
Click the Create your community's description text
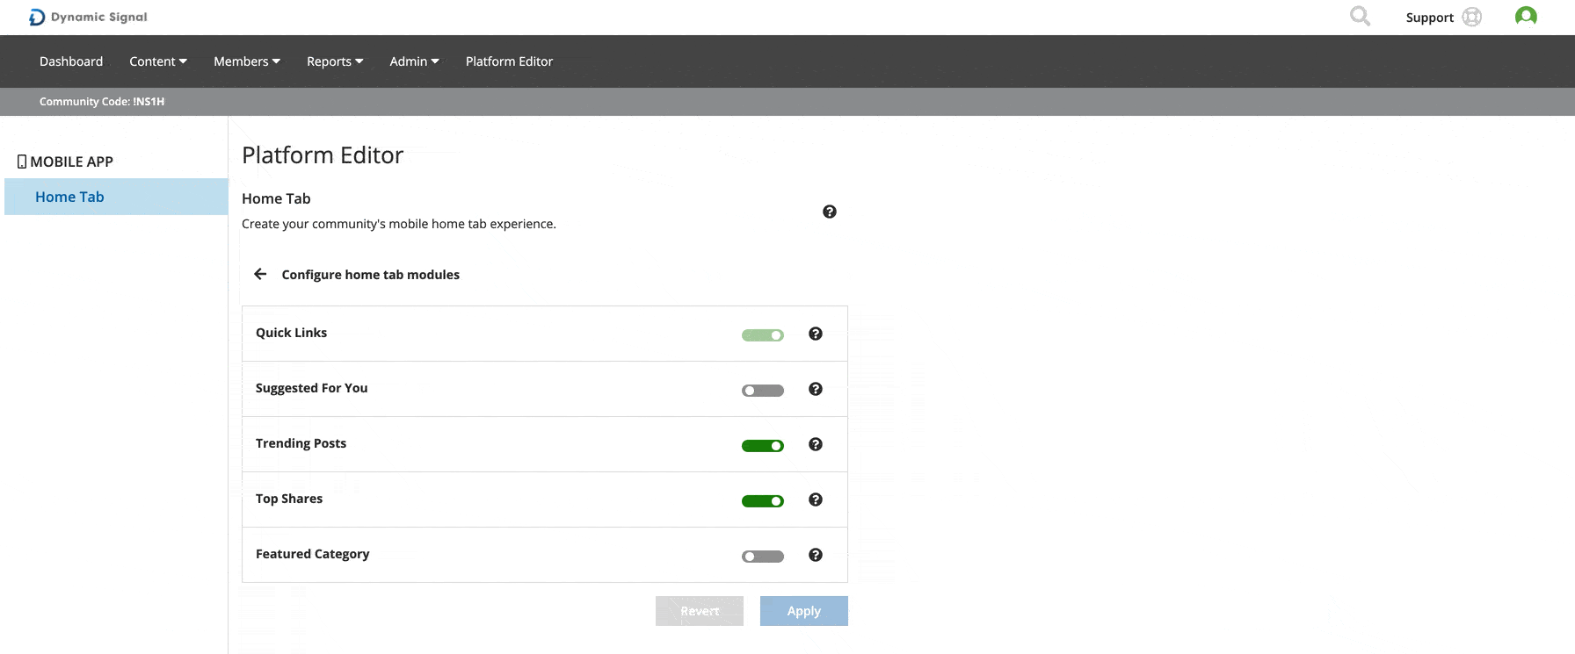pos(399,224)
